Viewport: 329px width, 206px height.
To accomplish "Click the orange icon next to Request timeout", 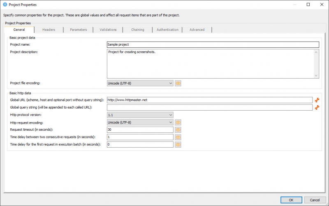I will [178, 130].
